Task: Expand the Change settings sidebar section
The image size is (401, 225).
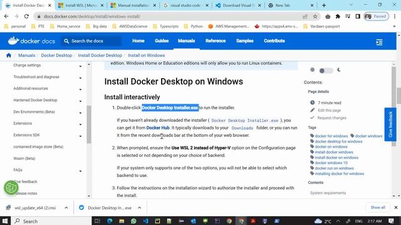Action: tap(80, 66)
